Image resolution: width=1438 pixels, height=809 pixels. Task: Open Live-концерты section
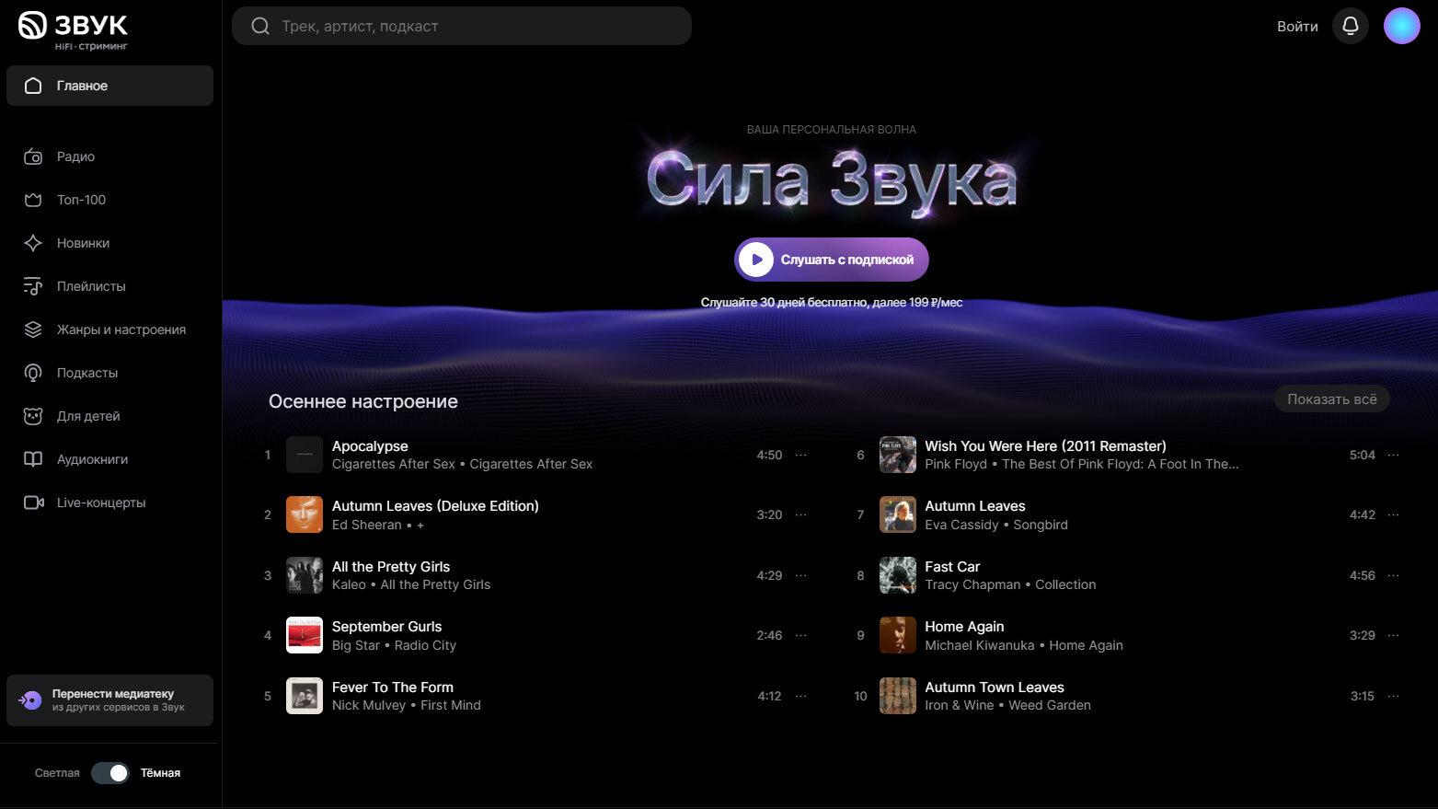101,503
